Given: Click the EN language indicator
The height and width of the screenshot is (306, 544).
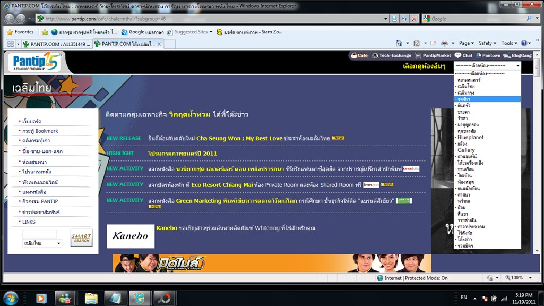Looking at the screenshot, I should pos(464,297).
